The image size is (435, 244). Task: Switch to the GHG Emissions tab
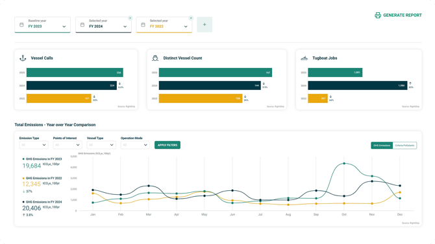click(x=382, y=146)
